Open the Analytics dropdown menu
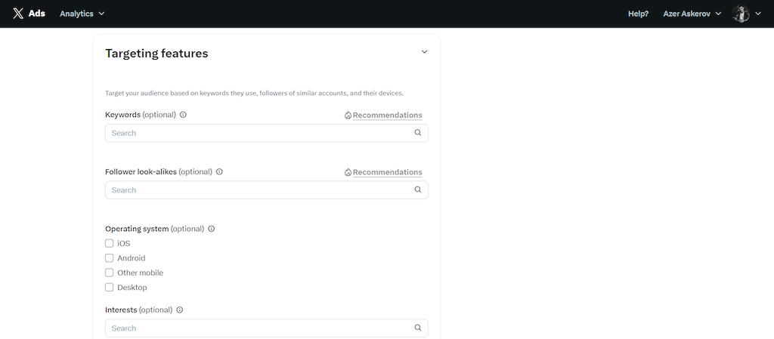This screenshot has width=774, height=339. (x=82, y=14)
